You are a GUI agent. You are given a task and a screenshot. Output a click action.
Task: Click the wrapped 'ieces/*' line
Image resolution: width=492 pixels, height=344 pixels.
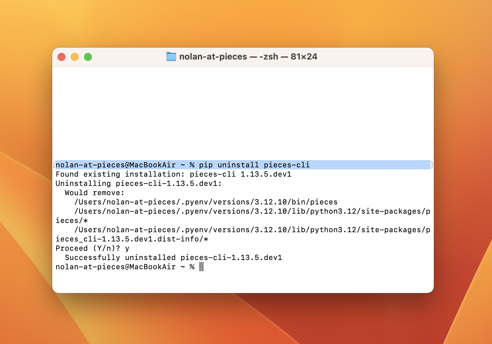[x=72, y=220]
